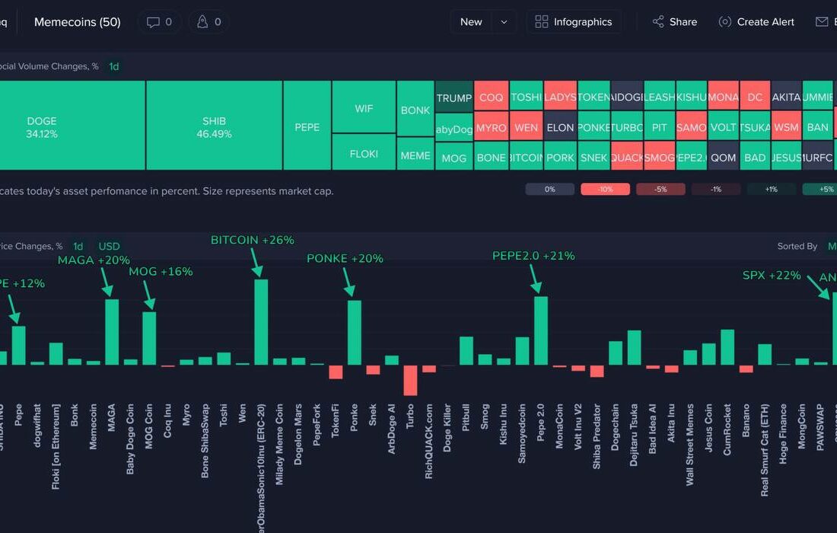This screenshot has height=533, width=837.
Task: Select the TRUMP treemap cell
Action: point(454,96)
